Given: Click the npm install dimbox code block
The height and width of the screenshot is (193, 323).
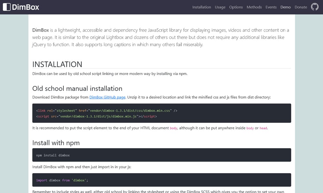Looking at the screenshot, I should click(x=161, y=155).
